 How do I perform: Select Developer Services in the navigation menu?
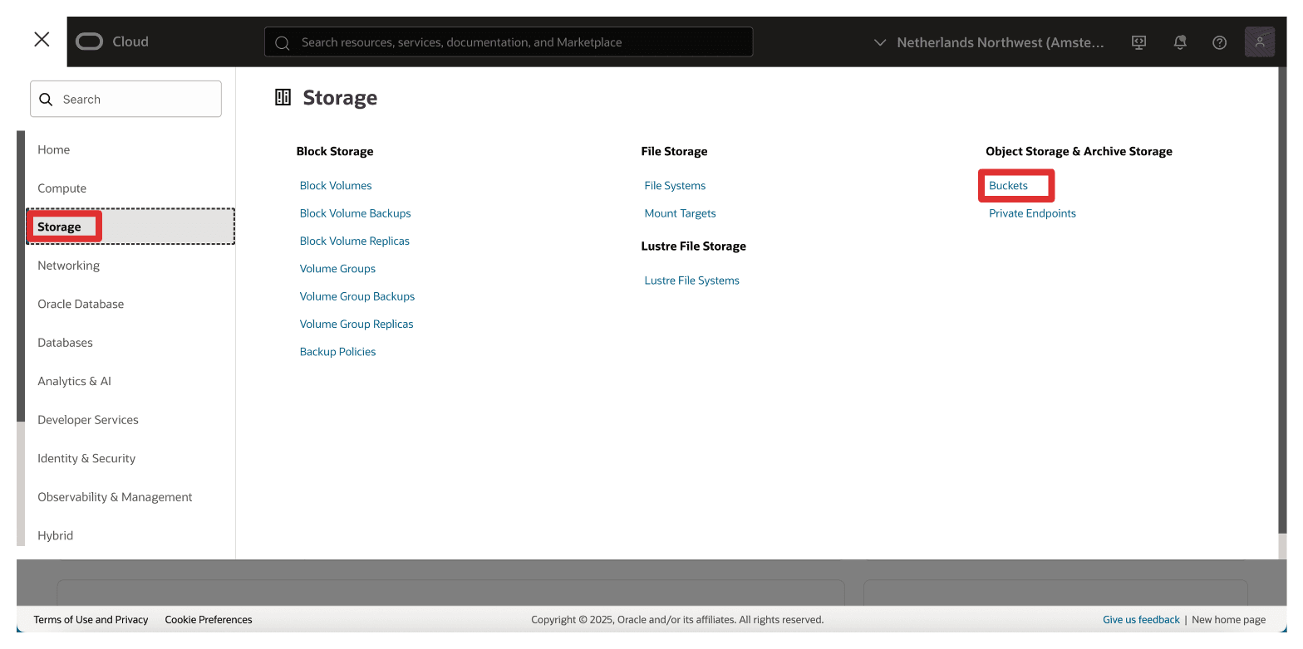click(88, 420)
